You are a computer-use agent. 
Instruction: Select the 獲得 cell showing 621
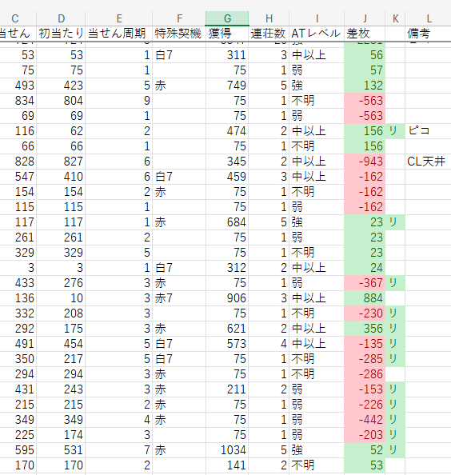[227, 329]
